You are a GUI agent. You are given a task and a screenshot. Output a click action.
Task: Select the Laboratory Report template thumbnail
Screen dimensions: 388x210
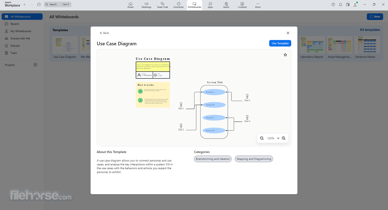point(312,45)
